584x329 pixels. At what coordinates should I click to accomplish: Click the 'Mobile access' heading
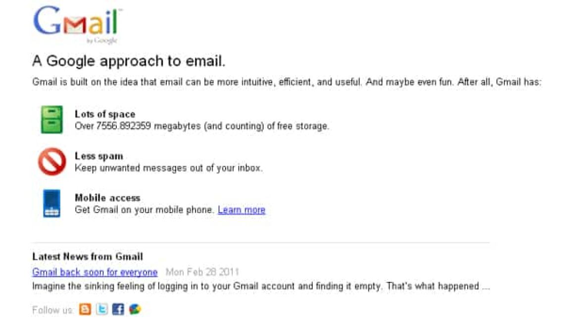107,198
